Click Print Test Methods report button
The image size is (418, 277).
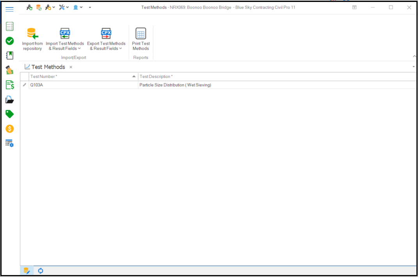141,39
